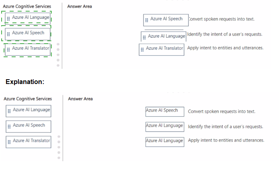
Task: Select the Explanation's Azure AI Language box beside 'Identify the intent'
Action: 165,127
